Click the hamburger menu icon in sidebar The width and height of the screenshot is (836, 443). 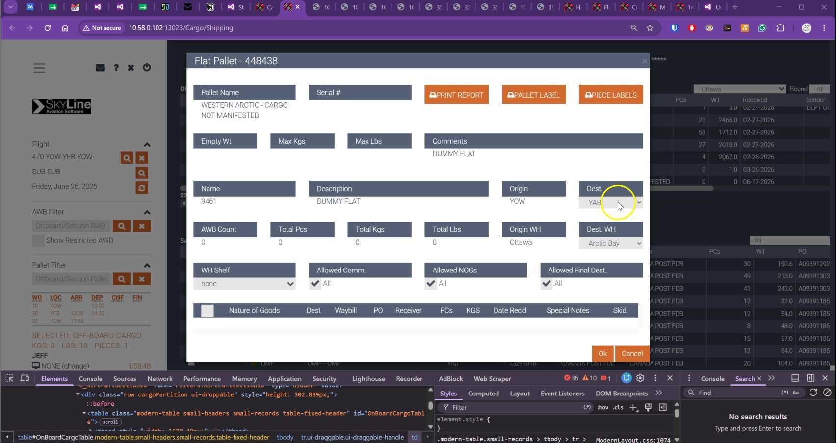tap(39, 68)
